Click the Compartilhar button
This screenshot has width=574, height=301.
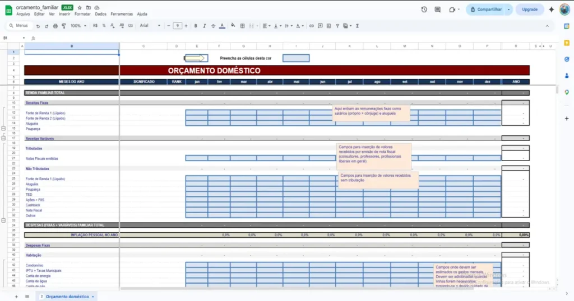(486, 10)
